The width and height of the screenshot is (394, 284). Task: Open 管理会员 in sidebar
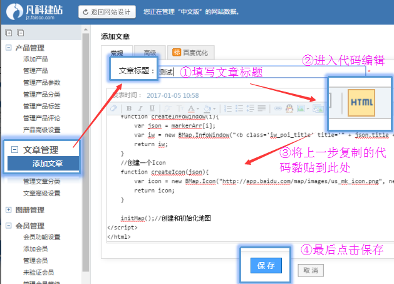pyautogui.click(x=36, y=260)
